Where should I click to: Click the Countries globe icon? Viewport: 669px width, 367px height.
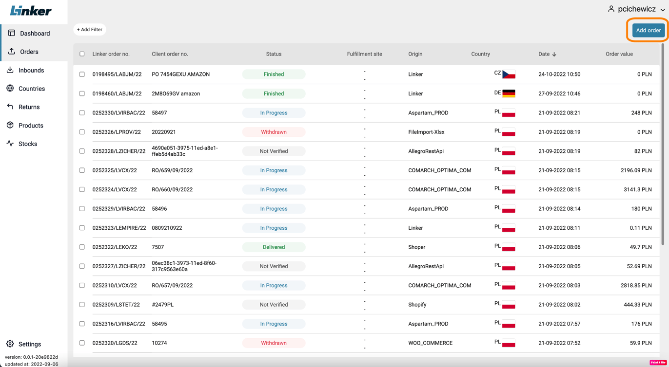(x=10, y=88)
